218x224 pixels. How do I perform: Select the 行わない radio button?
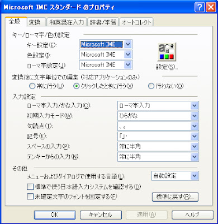click(x=151, y=86)
